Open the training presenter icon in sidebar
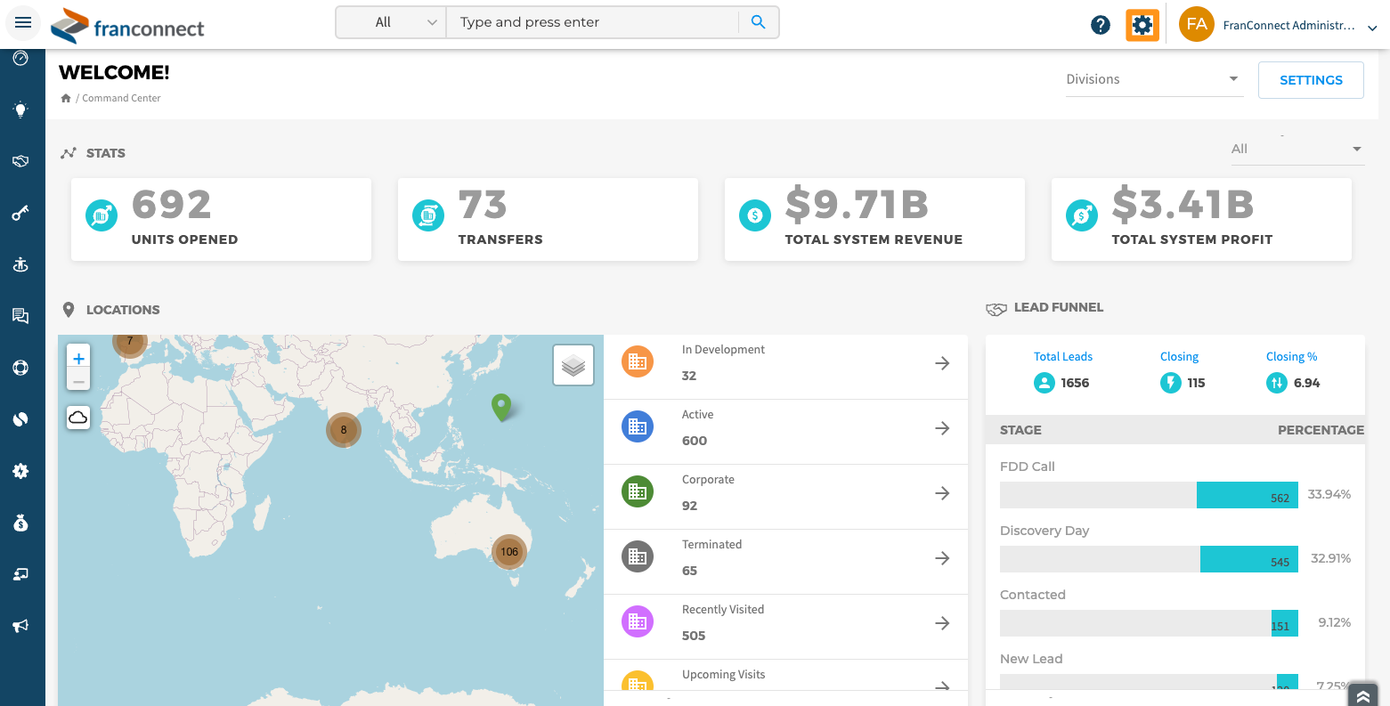This screenshot has height=706, width=1390. coord(20,574)
